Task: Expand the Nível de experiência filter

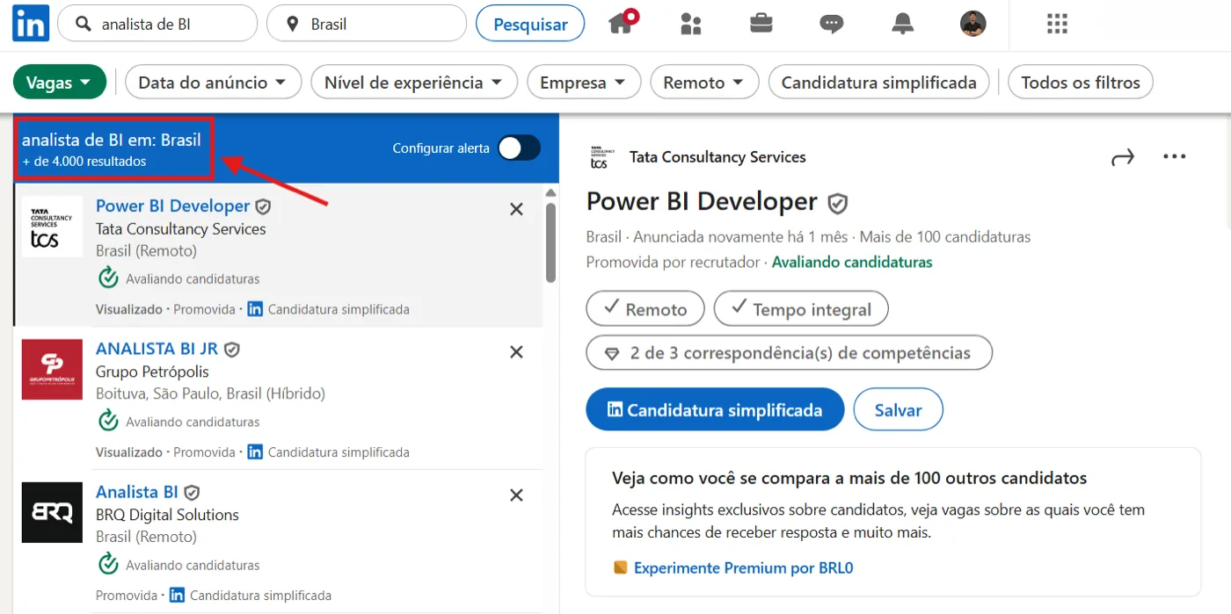Action: [413, 83]
